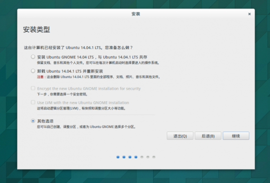The image size is (270, 183).
Task: Click the last gray progress step dot
Action: [154, 157]
